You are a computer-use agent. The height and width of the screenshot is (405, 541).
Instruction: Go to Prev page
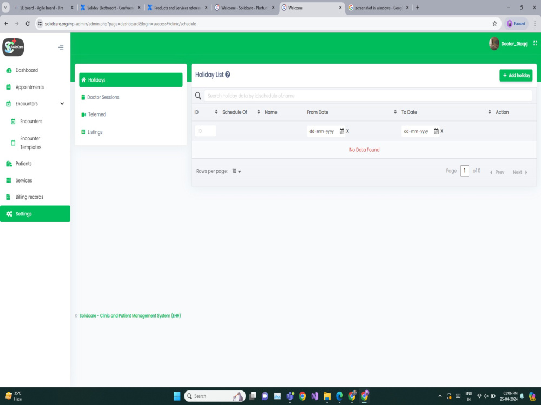click(497, 172)
